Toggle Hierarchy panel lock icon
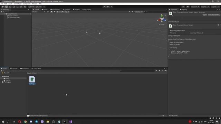Image resolution: width=221 pixels, height=124 pixels. tap(28, 10)
